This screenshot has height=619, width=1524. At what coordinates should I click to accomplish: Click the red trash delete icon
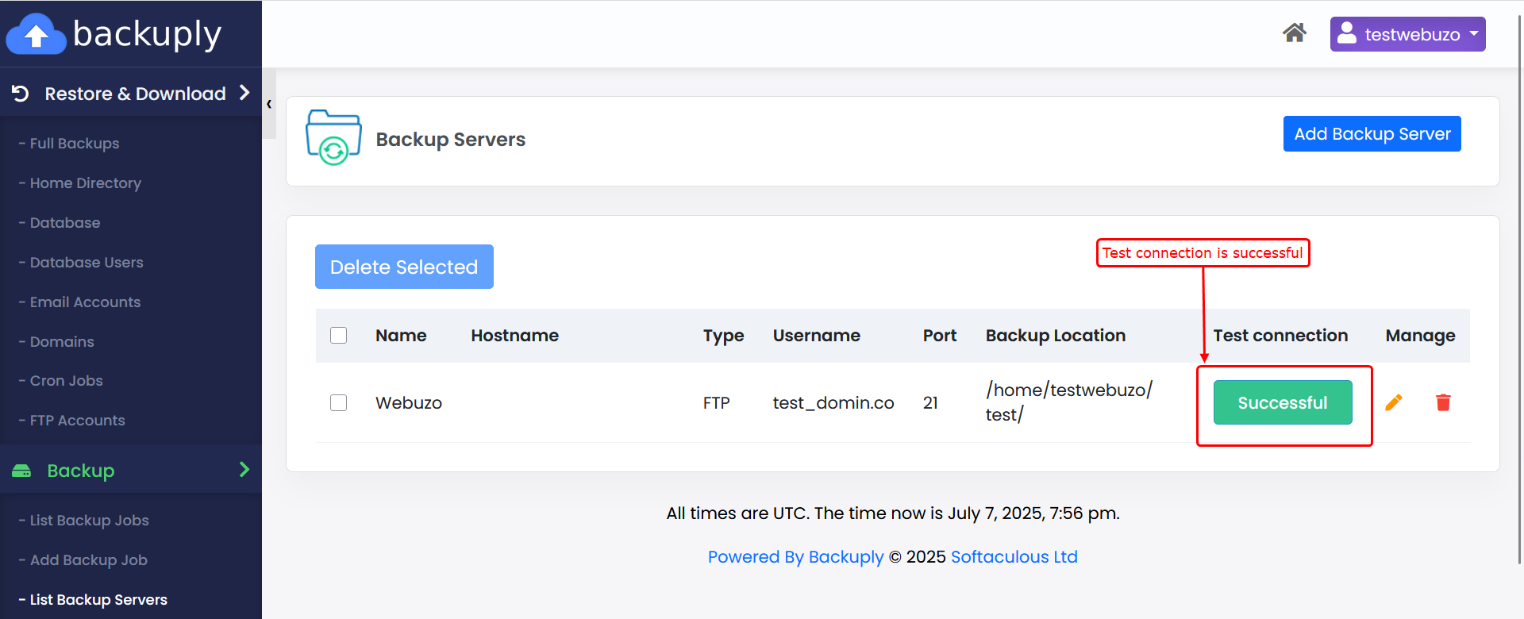(1443, 403)
